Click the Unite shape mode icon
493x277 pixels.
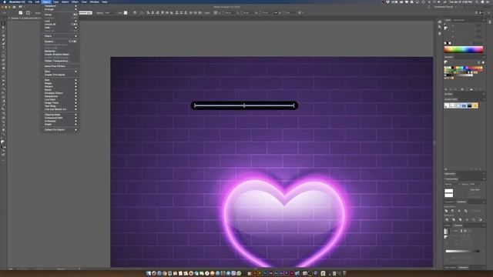[447, 211]
